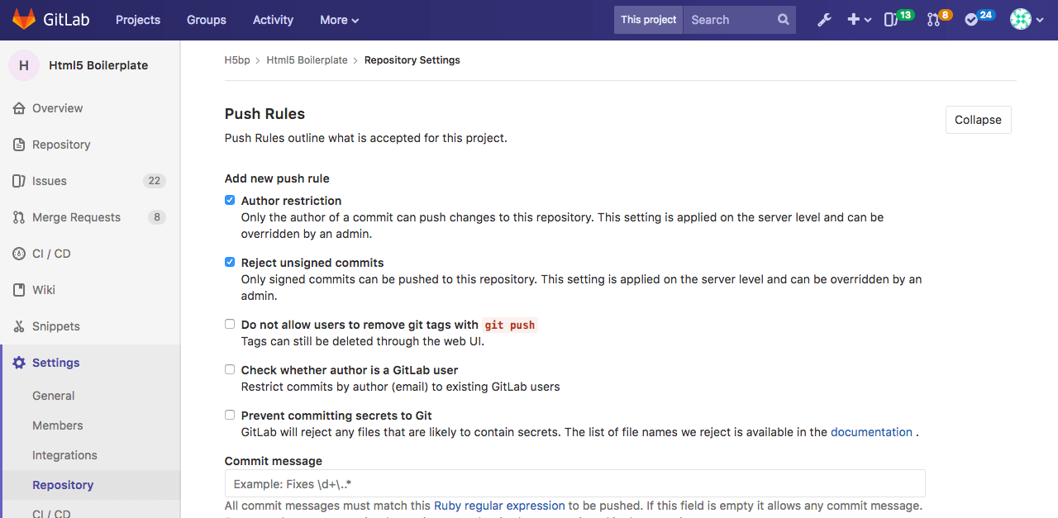Enable Prevent committing secrets to Git
The width and height of the screenshot is (1058, 518).
coord(230,415)
